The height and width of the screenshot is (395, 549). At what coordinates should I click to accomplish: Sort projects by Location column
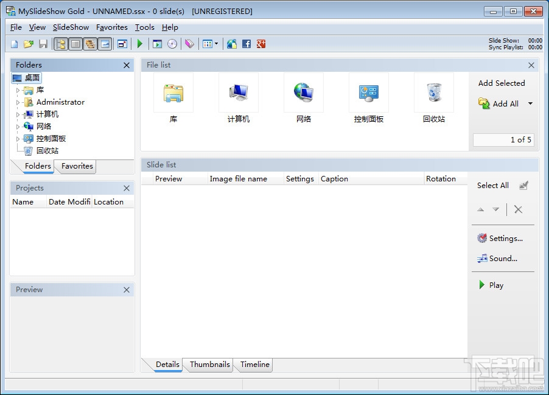(x=113, y=202)
